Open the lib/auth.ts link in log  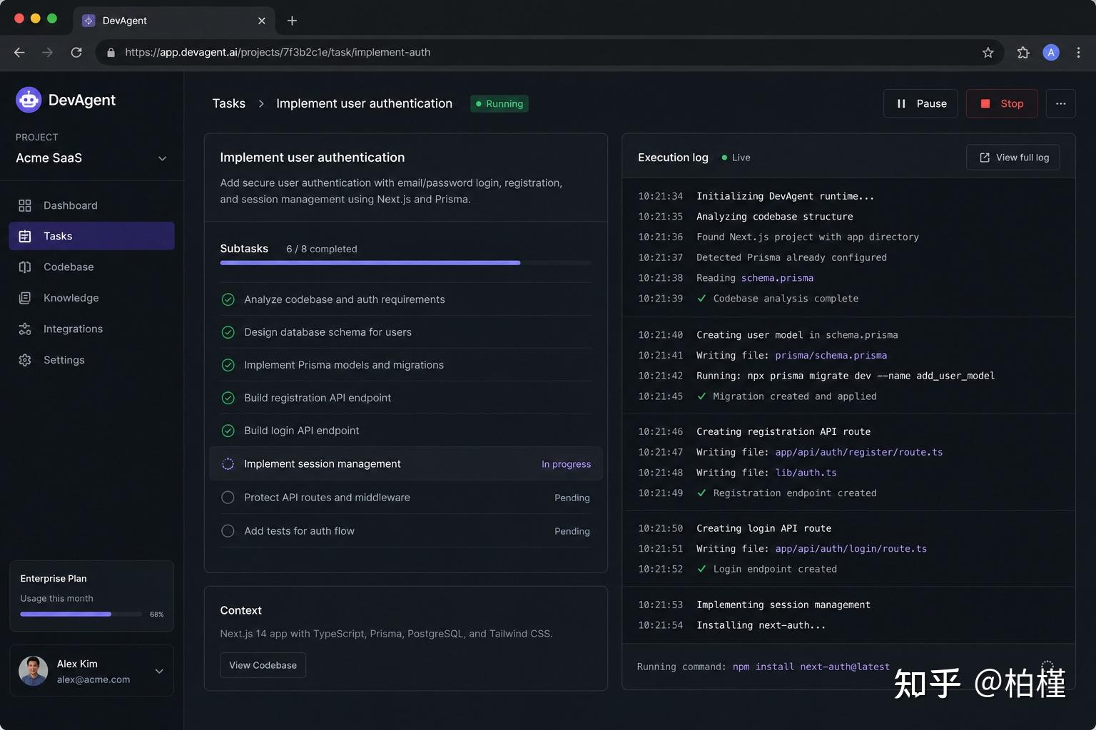(806, 473)
